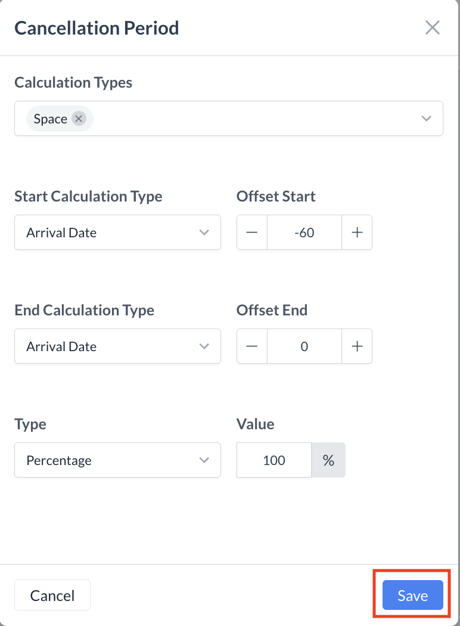Click the percentage symbol next to Value
This screenshot has width=460, height=626.
point(328,460)
